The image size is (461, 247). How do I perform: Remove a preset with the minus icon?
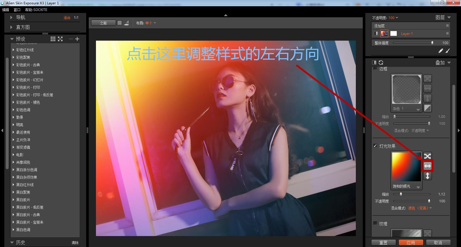71,39
